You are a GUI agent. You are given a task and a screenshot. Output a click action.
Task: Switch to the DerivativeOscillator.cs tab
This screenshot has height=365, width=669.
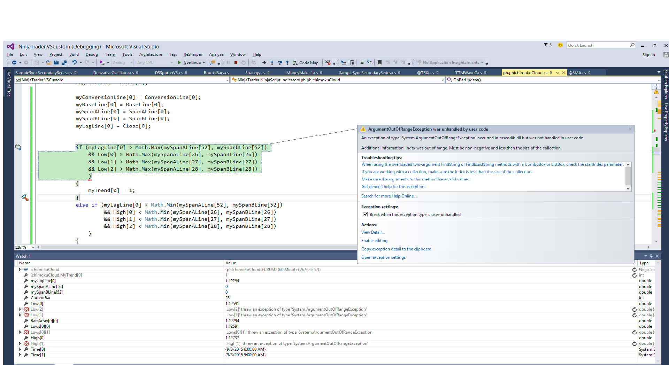point(113,73)
